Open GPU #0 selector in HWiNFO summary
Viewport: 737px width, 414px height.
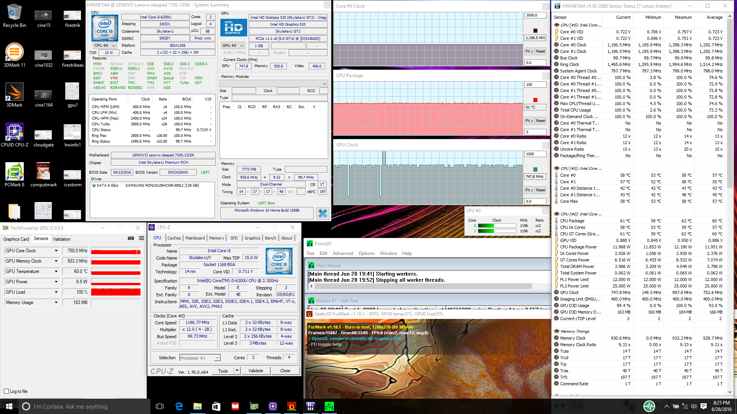click(x=233, y=46)
